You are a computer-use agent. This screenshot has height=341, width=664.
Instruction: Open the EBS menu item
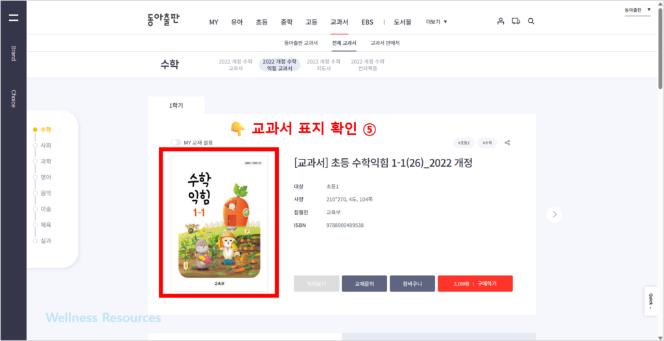pos(367,22)
